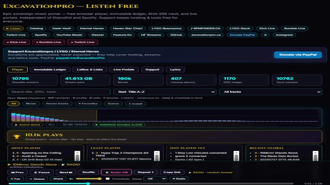Toggle Repeat 1 mode

[146, 172]
